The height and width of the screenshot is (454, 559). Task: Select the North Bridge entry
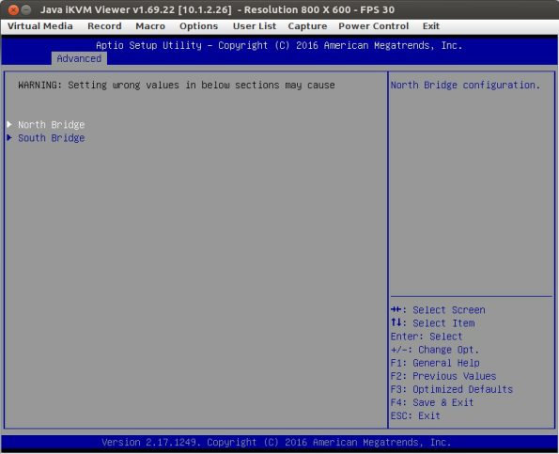point(52,124)
